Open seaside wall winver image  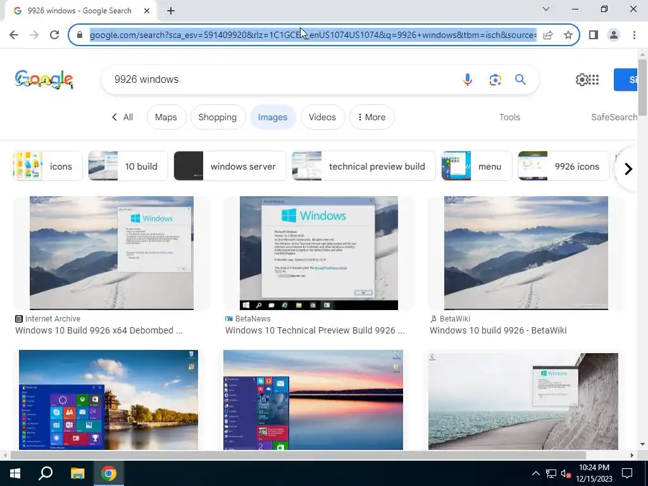[x=523, y=401]
